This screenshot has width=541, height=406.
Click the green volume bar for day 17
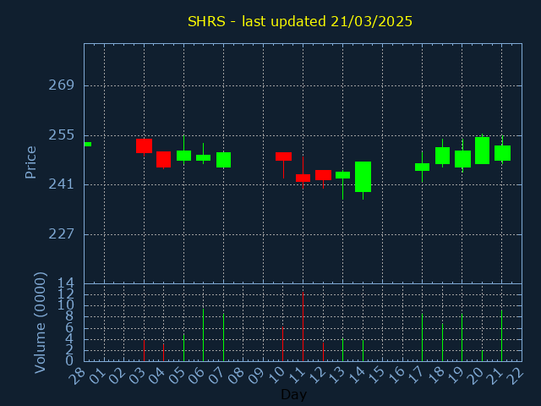[423, 337]
